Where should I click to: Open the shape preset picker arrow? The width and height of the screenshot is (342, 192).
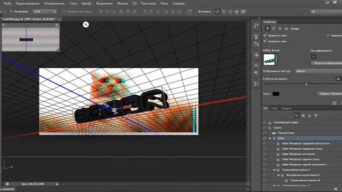[x=276, y=59]
